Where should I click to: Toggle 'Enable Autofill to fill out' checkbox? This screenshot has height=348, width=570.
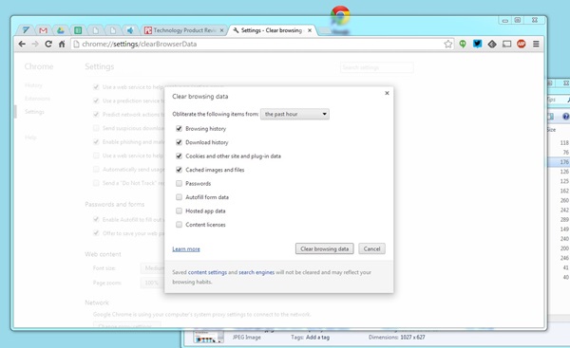click(96, 219)
